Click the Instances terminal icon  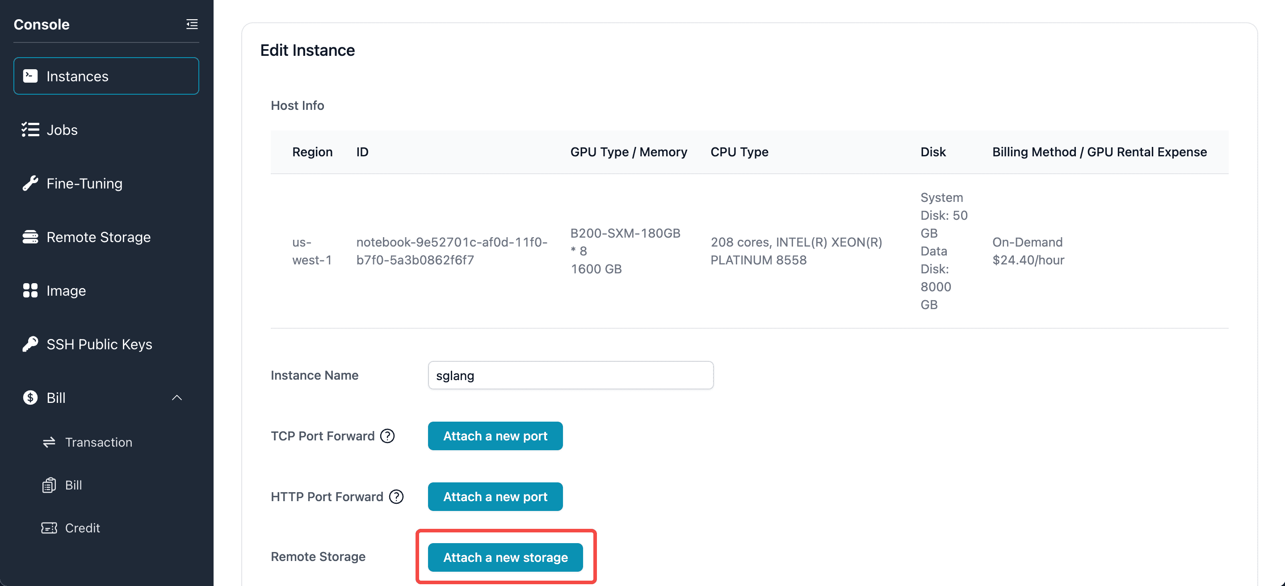coord(30,76)
